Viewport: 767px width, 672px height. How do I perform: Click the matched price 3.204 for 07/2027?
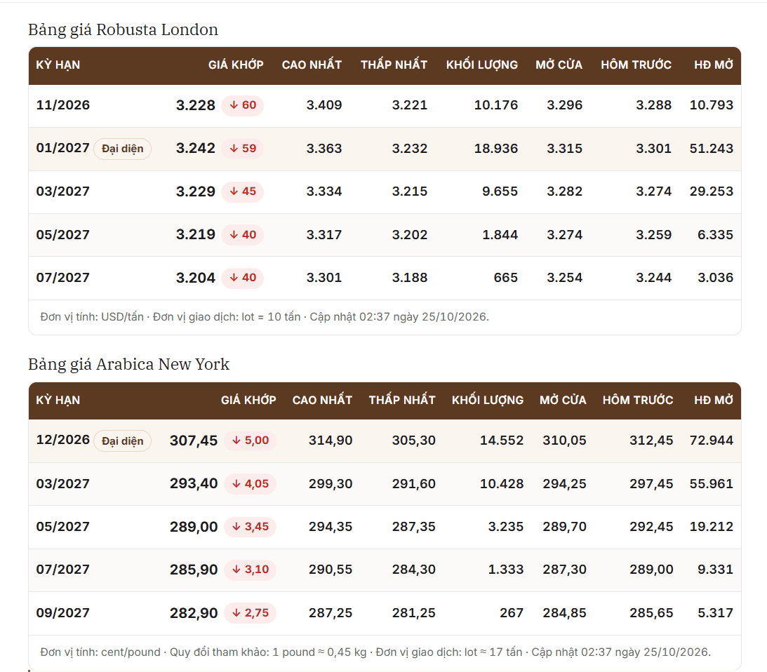point(196,278)
